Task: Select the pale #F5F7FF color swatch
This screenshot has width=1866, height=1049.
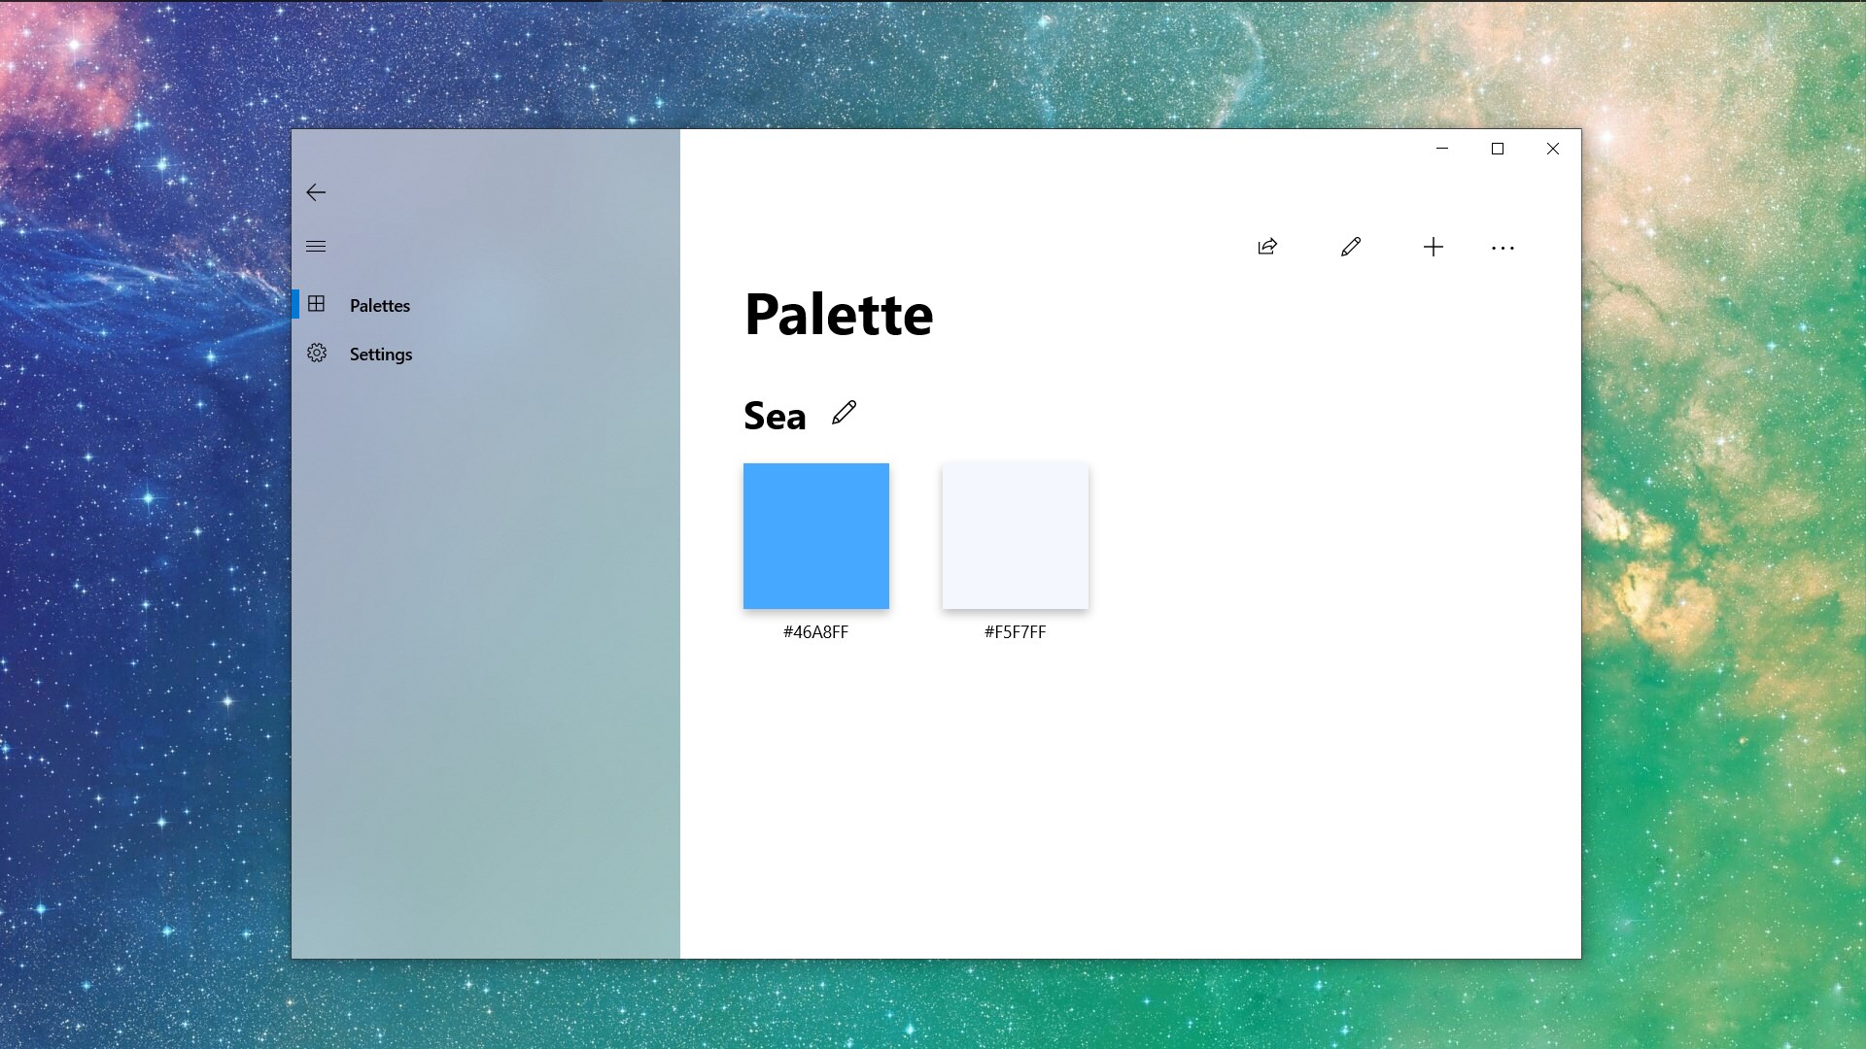Action: point(1015,536)
